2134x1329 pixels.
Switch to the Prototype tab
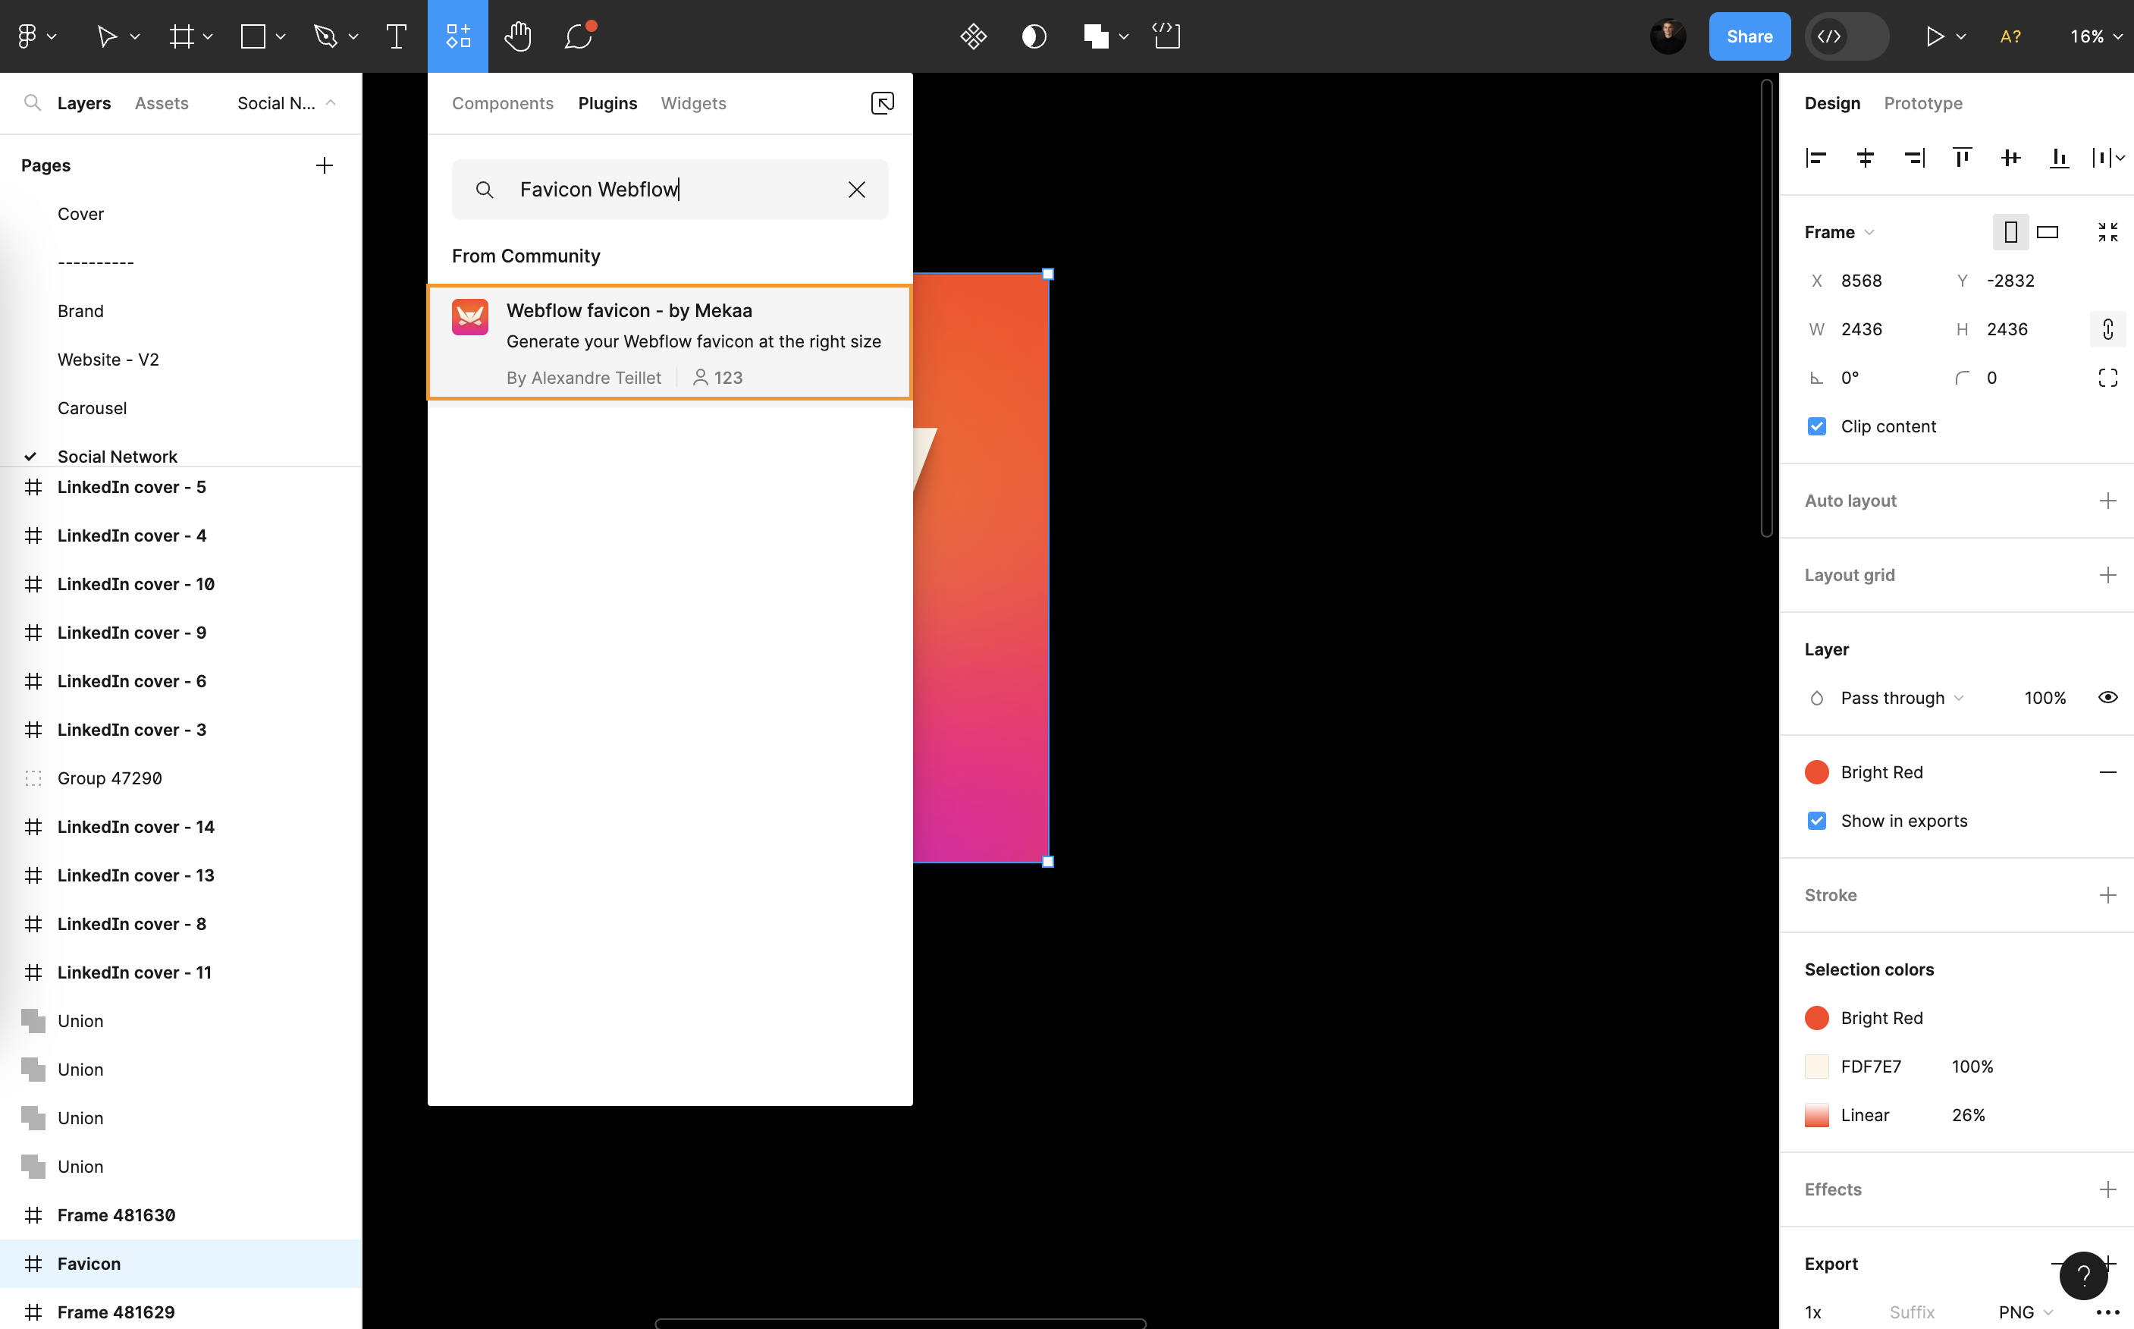tap(1923, 103)
